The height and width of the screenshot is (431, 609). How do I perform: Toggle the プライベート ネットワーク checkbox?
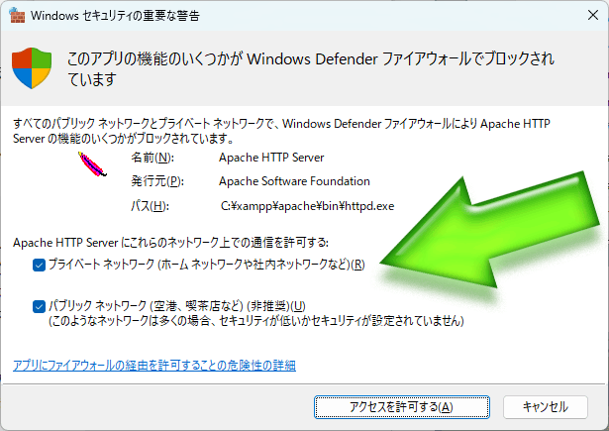(x=39, y=266)
